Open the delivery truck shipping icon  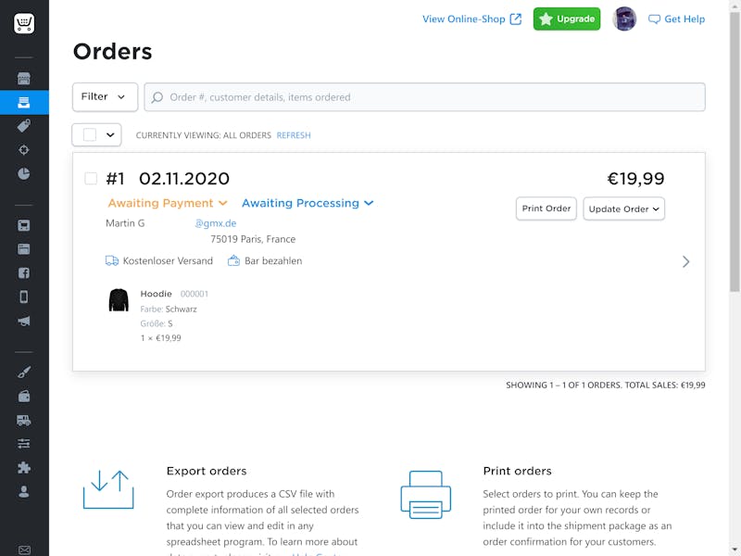click(24, 420)
